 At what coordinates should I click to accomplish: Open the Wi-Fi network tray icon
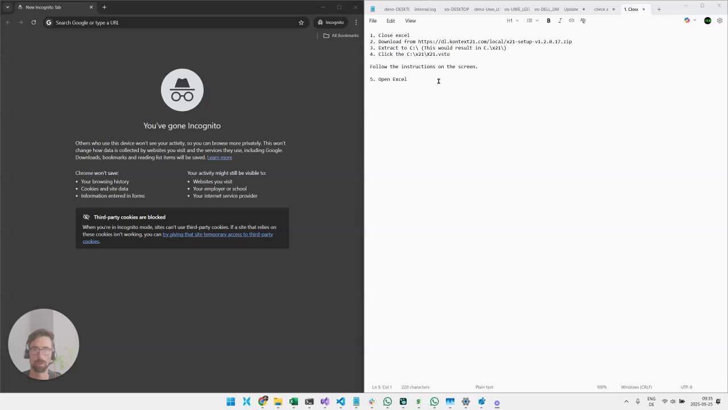pyautogui.click(x=664, y=401)
